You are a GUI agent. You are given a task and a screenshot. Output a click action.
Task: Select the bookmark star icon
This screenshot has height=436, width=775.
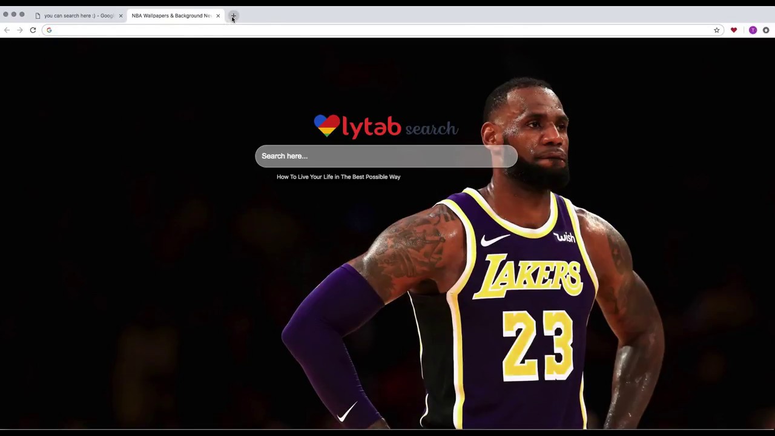click(x=716, y=30)
